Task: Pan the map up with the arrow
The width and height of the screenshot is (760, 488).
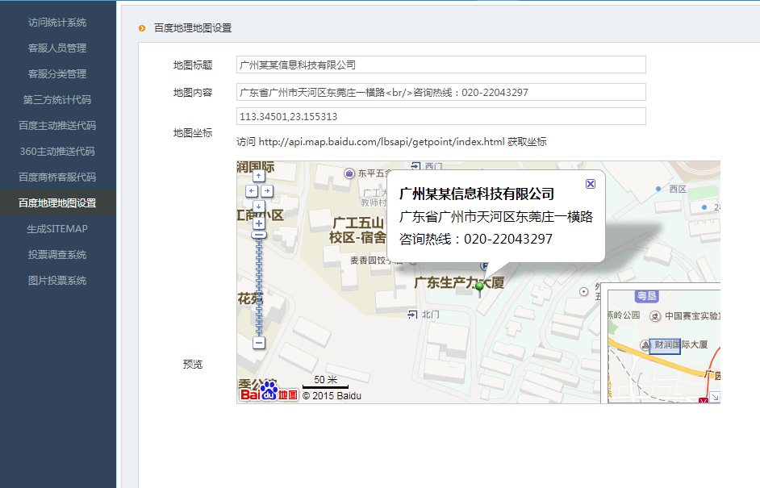Action: pos(259,176)
